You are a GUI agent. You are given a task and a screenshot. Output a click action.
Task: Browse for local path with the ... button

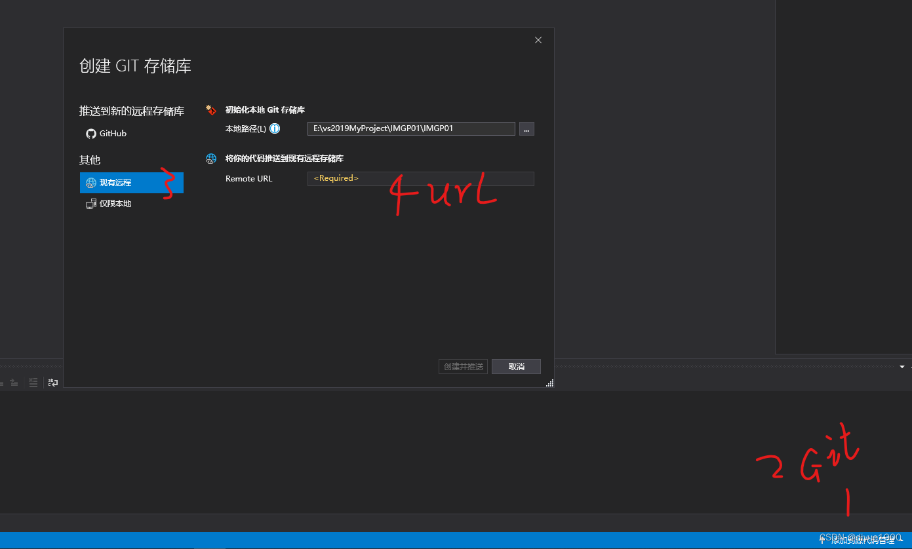click(x=526, y=129)
